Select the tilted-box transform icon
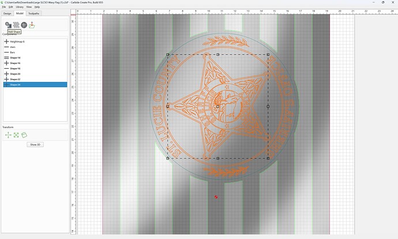Viewport: 398px width, 239px height. click(x=24, y=135)
